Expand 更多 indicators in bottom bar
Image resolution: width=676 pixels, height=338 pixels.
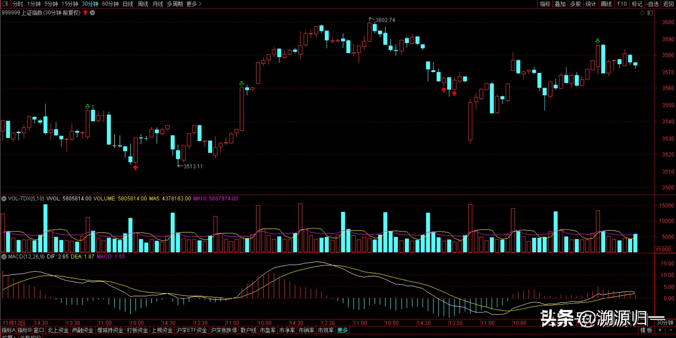[343, 330]
